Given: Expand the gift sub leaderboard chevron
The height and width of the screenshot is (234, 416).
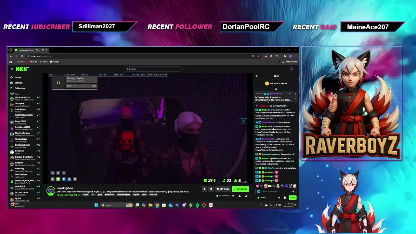Looking at the screenshot, I should click(276, 89).
